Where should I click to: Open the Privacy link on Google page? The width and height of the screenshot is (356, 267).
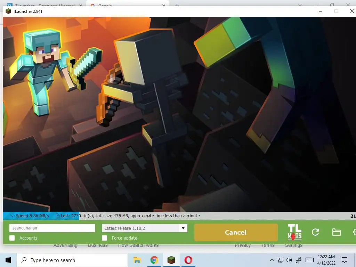point(243,245)
